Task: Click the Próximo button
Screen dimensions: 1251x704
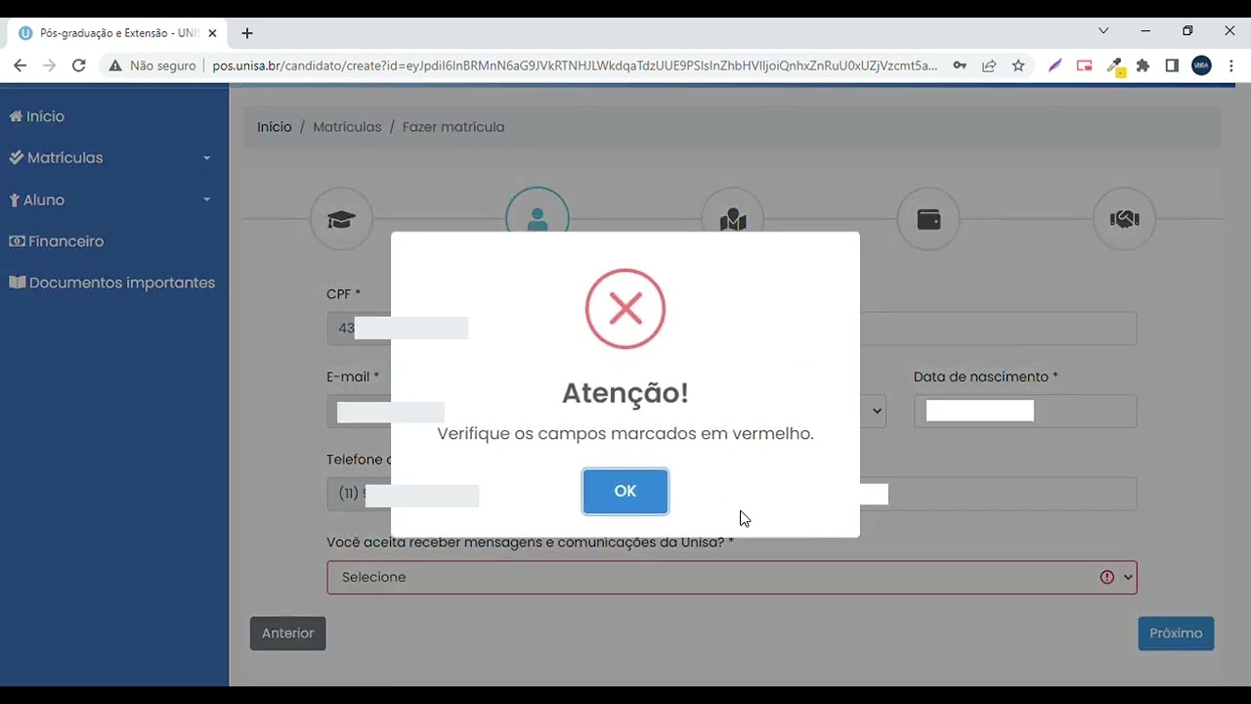Action: tap(1176, 634)
